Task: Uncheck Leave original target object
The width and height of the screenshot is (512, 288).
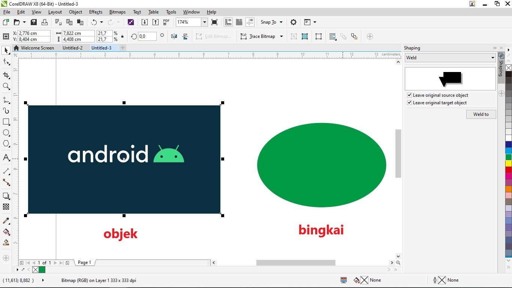Action: coord(409,103)
